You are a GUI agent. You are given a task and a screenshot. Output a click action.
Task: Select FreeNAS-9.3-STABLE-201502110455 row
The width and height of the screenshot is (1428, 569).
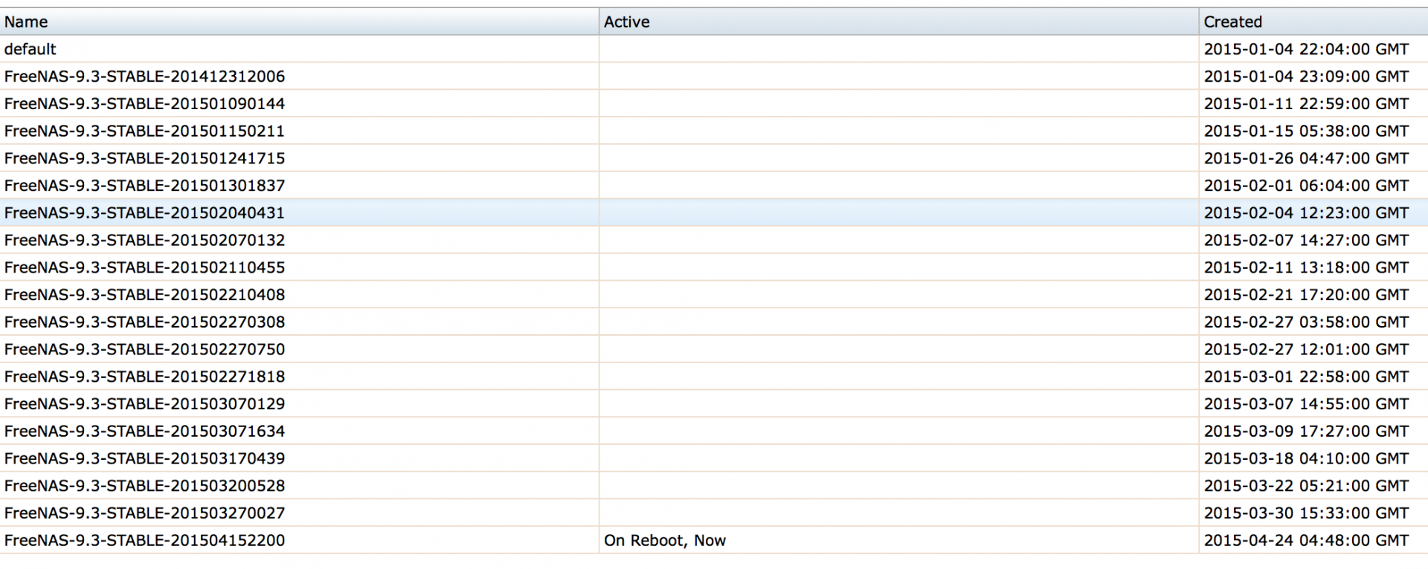click(x=714, y=267)
